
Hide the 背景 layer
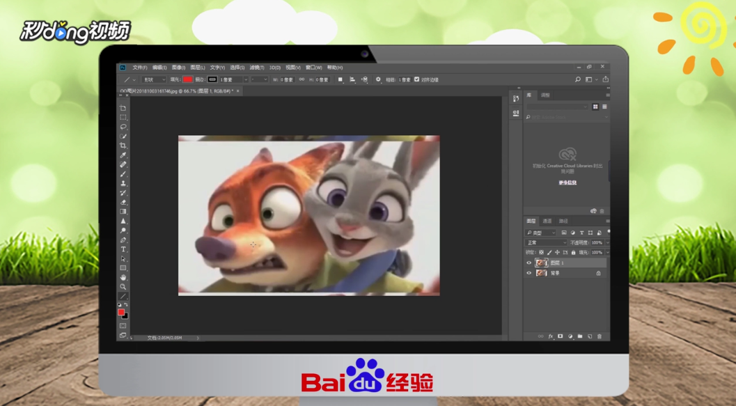529,273
